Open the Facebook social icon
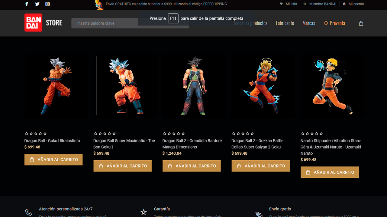This screenshot has width=387, height=217. pyautogui.click(x=27, y=4)
